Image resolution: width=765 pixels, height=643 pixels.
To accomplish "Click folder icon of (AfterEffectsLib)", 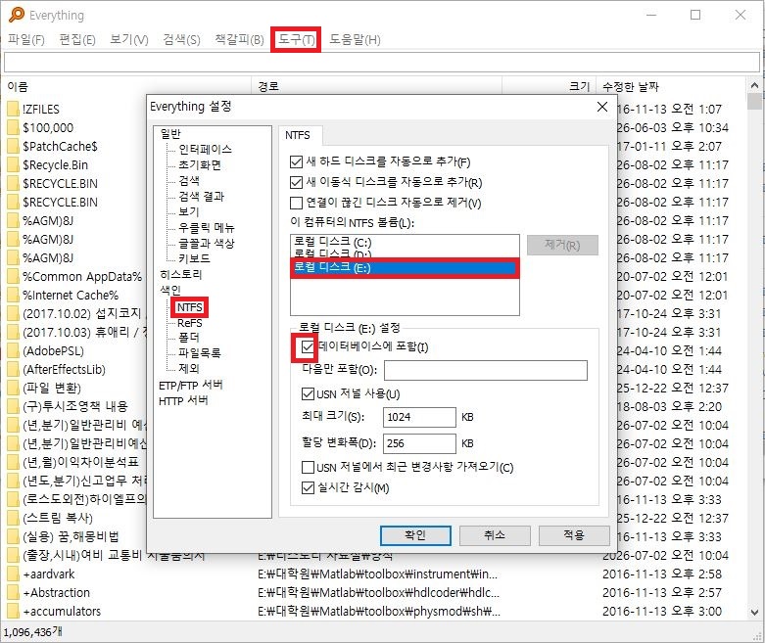I will (x=13, y=369).
